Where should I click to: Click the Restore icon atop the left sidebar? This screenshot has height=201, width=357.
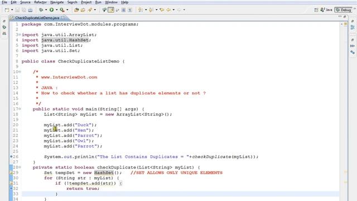[x=4, y=21]
